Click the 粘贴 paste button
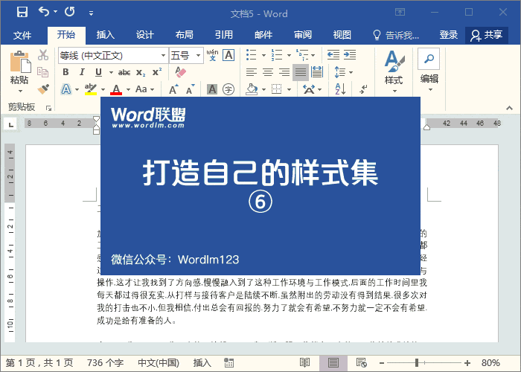The width and height of the screenshot is (521, 372). pyautogui.click(x=19, y=71)
